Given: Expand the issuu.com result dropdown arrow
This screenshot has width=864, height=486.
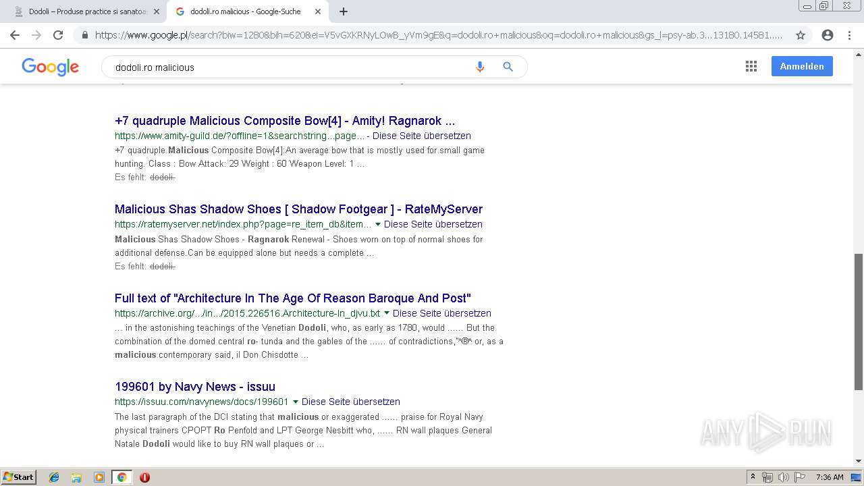Looking at the screenshot, I should 296,402.
